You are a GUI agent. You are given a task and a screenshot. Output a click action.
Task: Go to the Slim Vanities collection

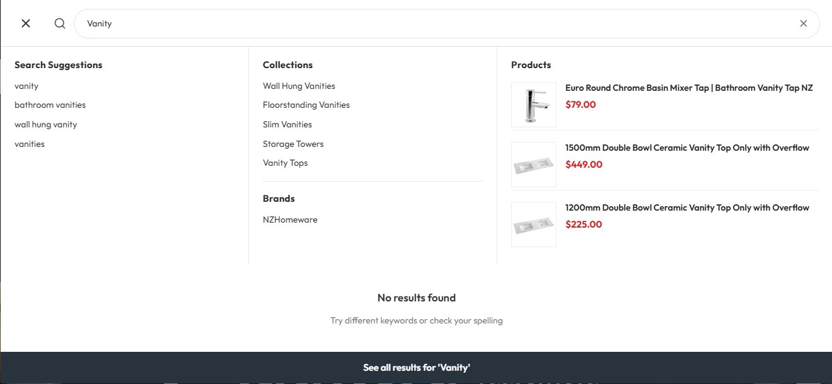(x=287, y=124)
